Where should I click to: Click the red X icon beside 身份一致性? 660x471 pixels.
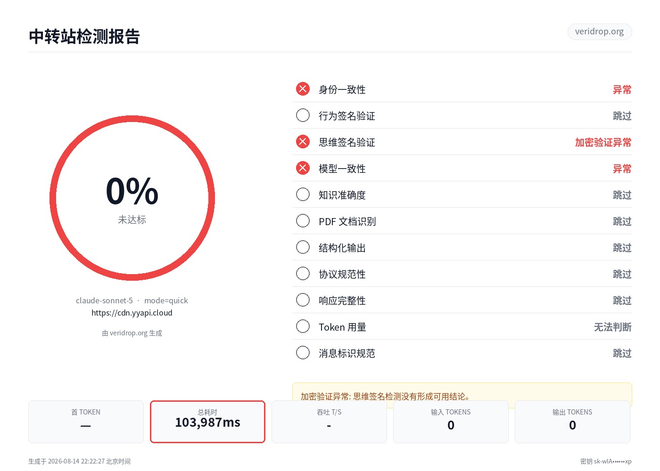303,89
